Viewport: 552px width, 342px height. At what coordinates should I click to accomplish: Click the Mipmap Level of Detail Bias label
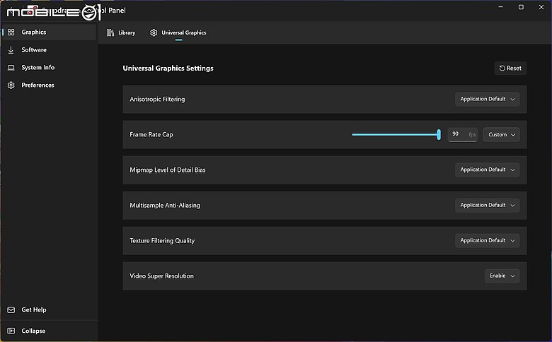(168, 170)
